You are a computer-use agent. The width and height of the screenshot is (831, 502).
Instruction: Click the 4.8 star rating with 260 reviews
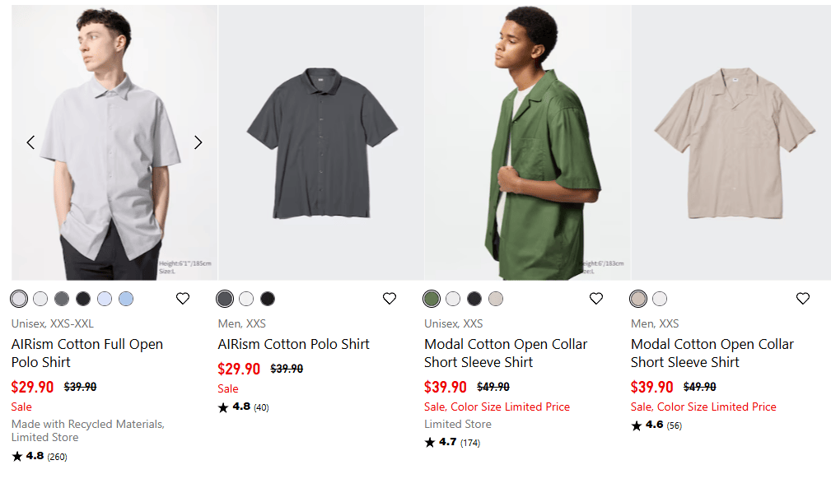coord(40,456)
